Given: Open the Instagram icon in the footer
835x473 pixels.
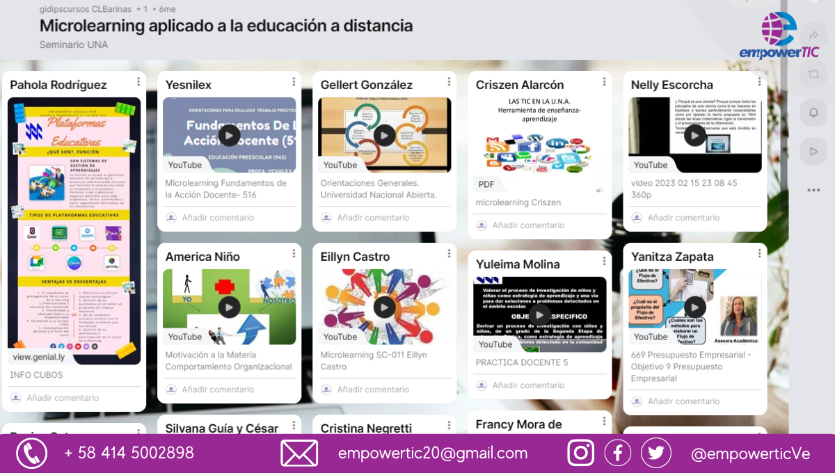Looking at the screenshot, I should tap(580, 452).
